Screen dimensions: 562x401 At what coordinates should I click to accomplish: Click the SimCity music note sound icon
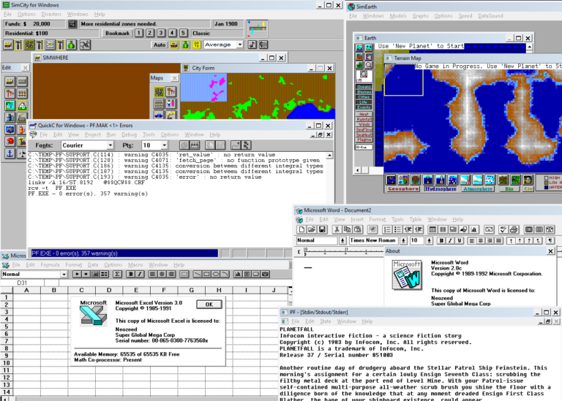point(252,45)
